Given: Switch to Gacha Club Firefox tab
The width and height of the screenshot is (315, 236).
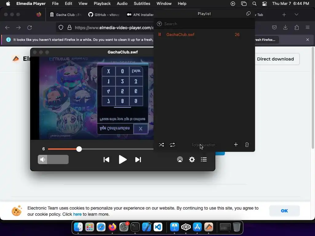Looking at the screenshot, I should click(66, 15).
